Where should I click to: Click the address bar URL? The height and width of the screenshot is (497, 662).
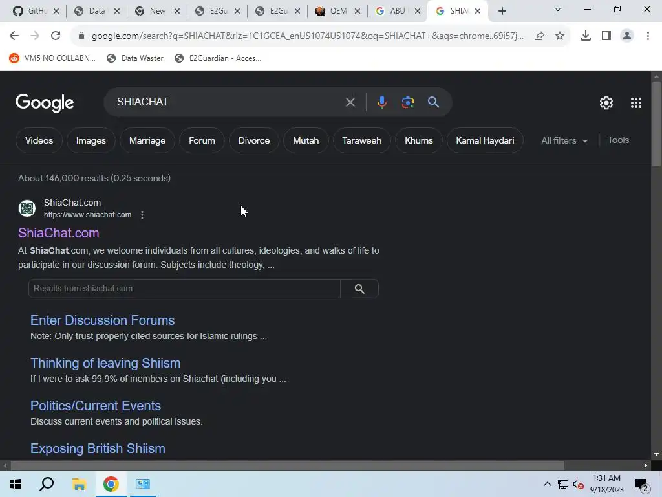coord(307,36)
